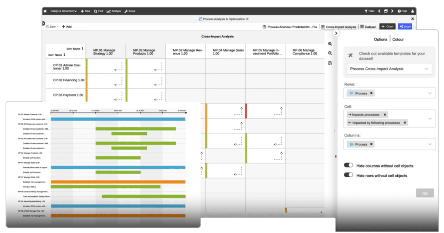Viewport: 444px width, 233px height.
Task: Click MP.04 Manage Sales column header
Action: pos(225,52)
